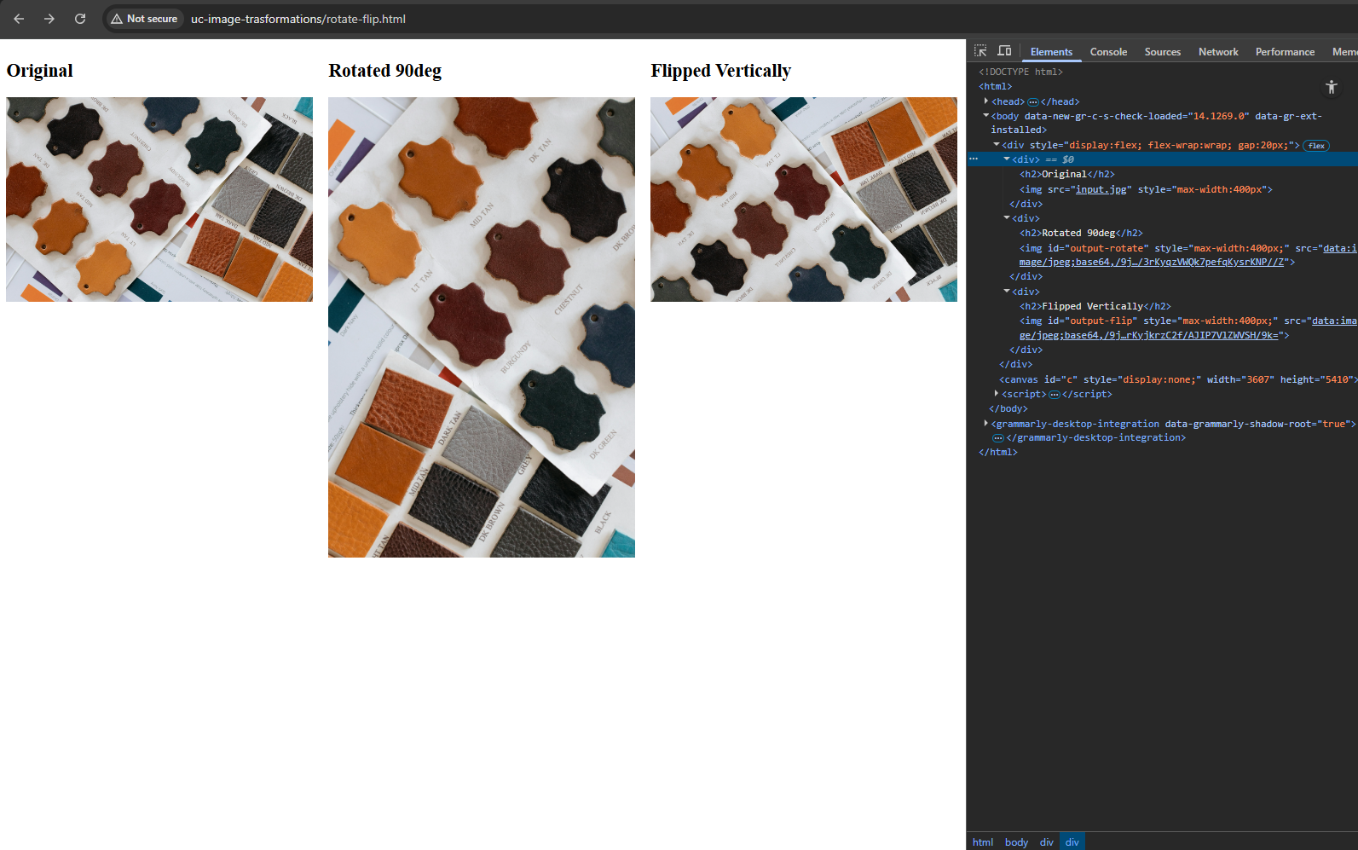Select the h2 Original element line

click(x=1067, y=174)
